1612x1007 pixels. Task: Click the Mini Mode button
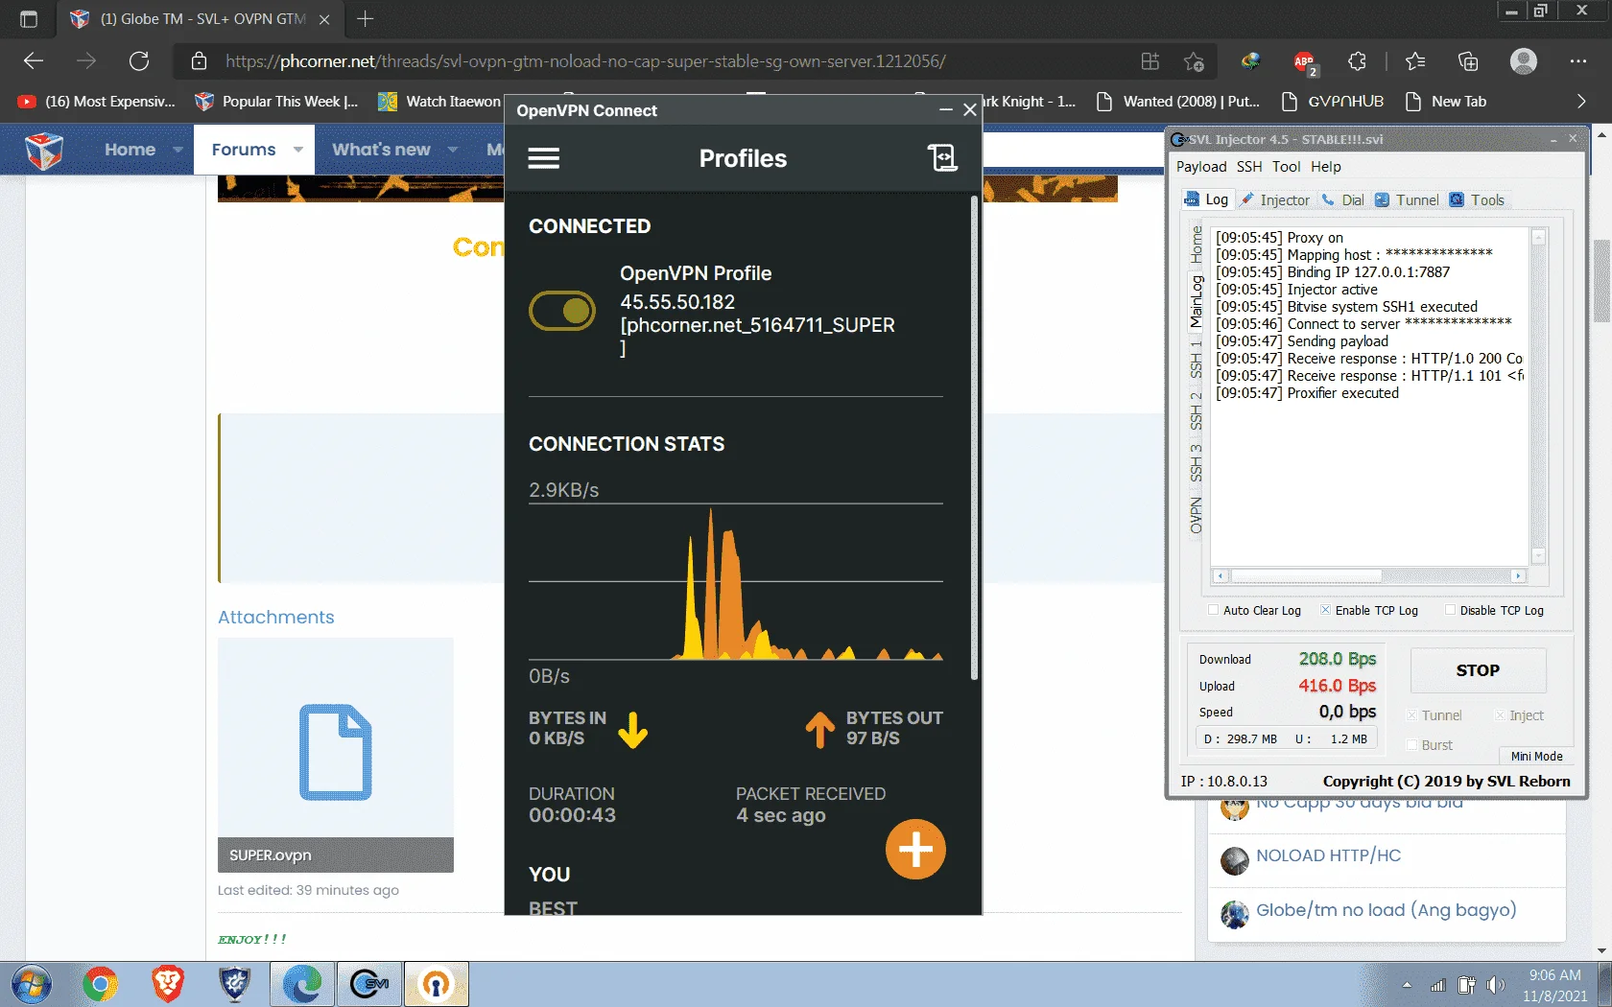pos(1536,756)
